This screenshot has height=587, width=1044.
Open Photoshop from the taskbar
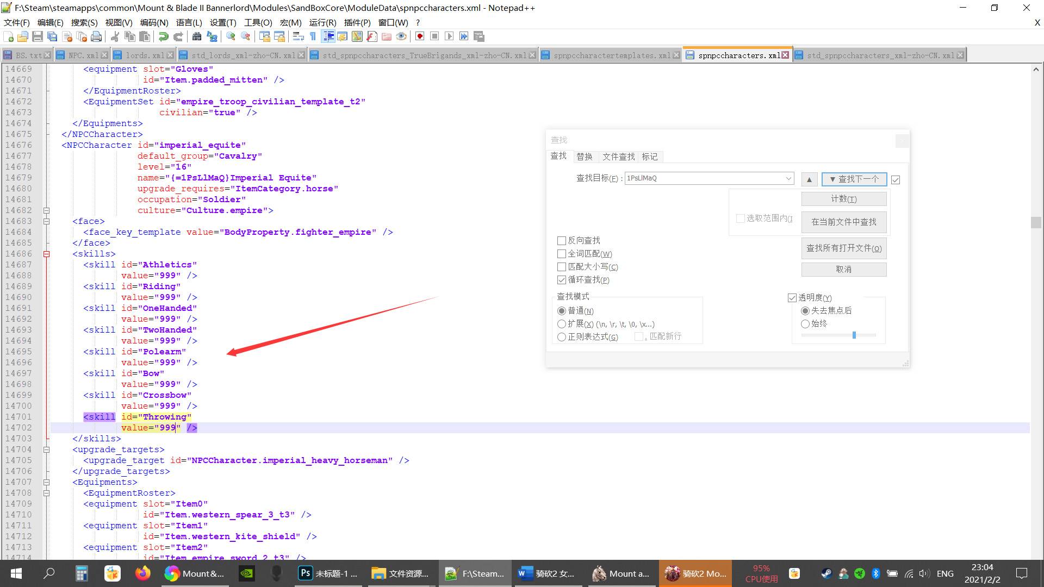328,573
